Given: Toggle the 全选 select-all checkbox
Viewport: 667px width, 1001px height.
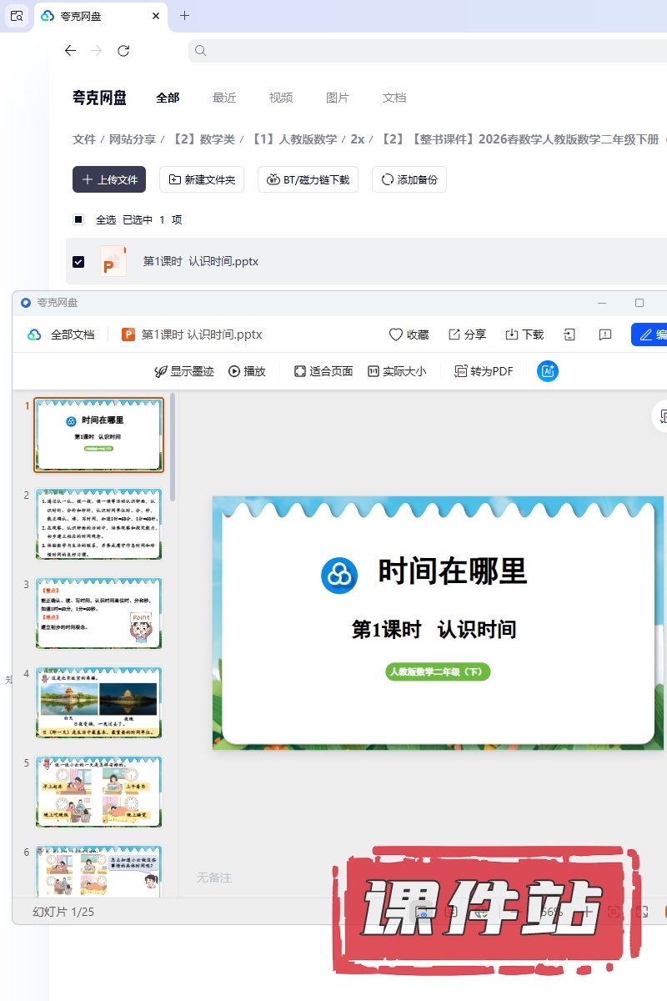Looking at the screenshot, I should (78, 219).
